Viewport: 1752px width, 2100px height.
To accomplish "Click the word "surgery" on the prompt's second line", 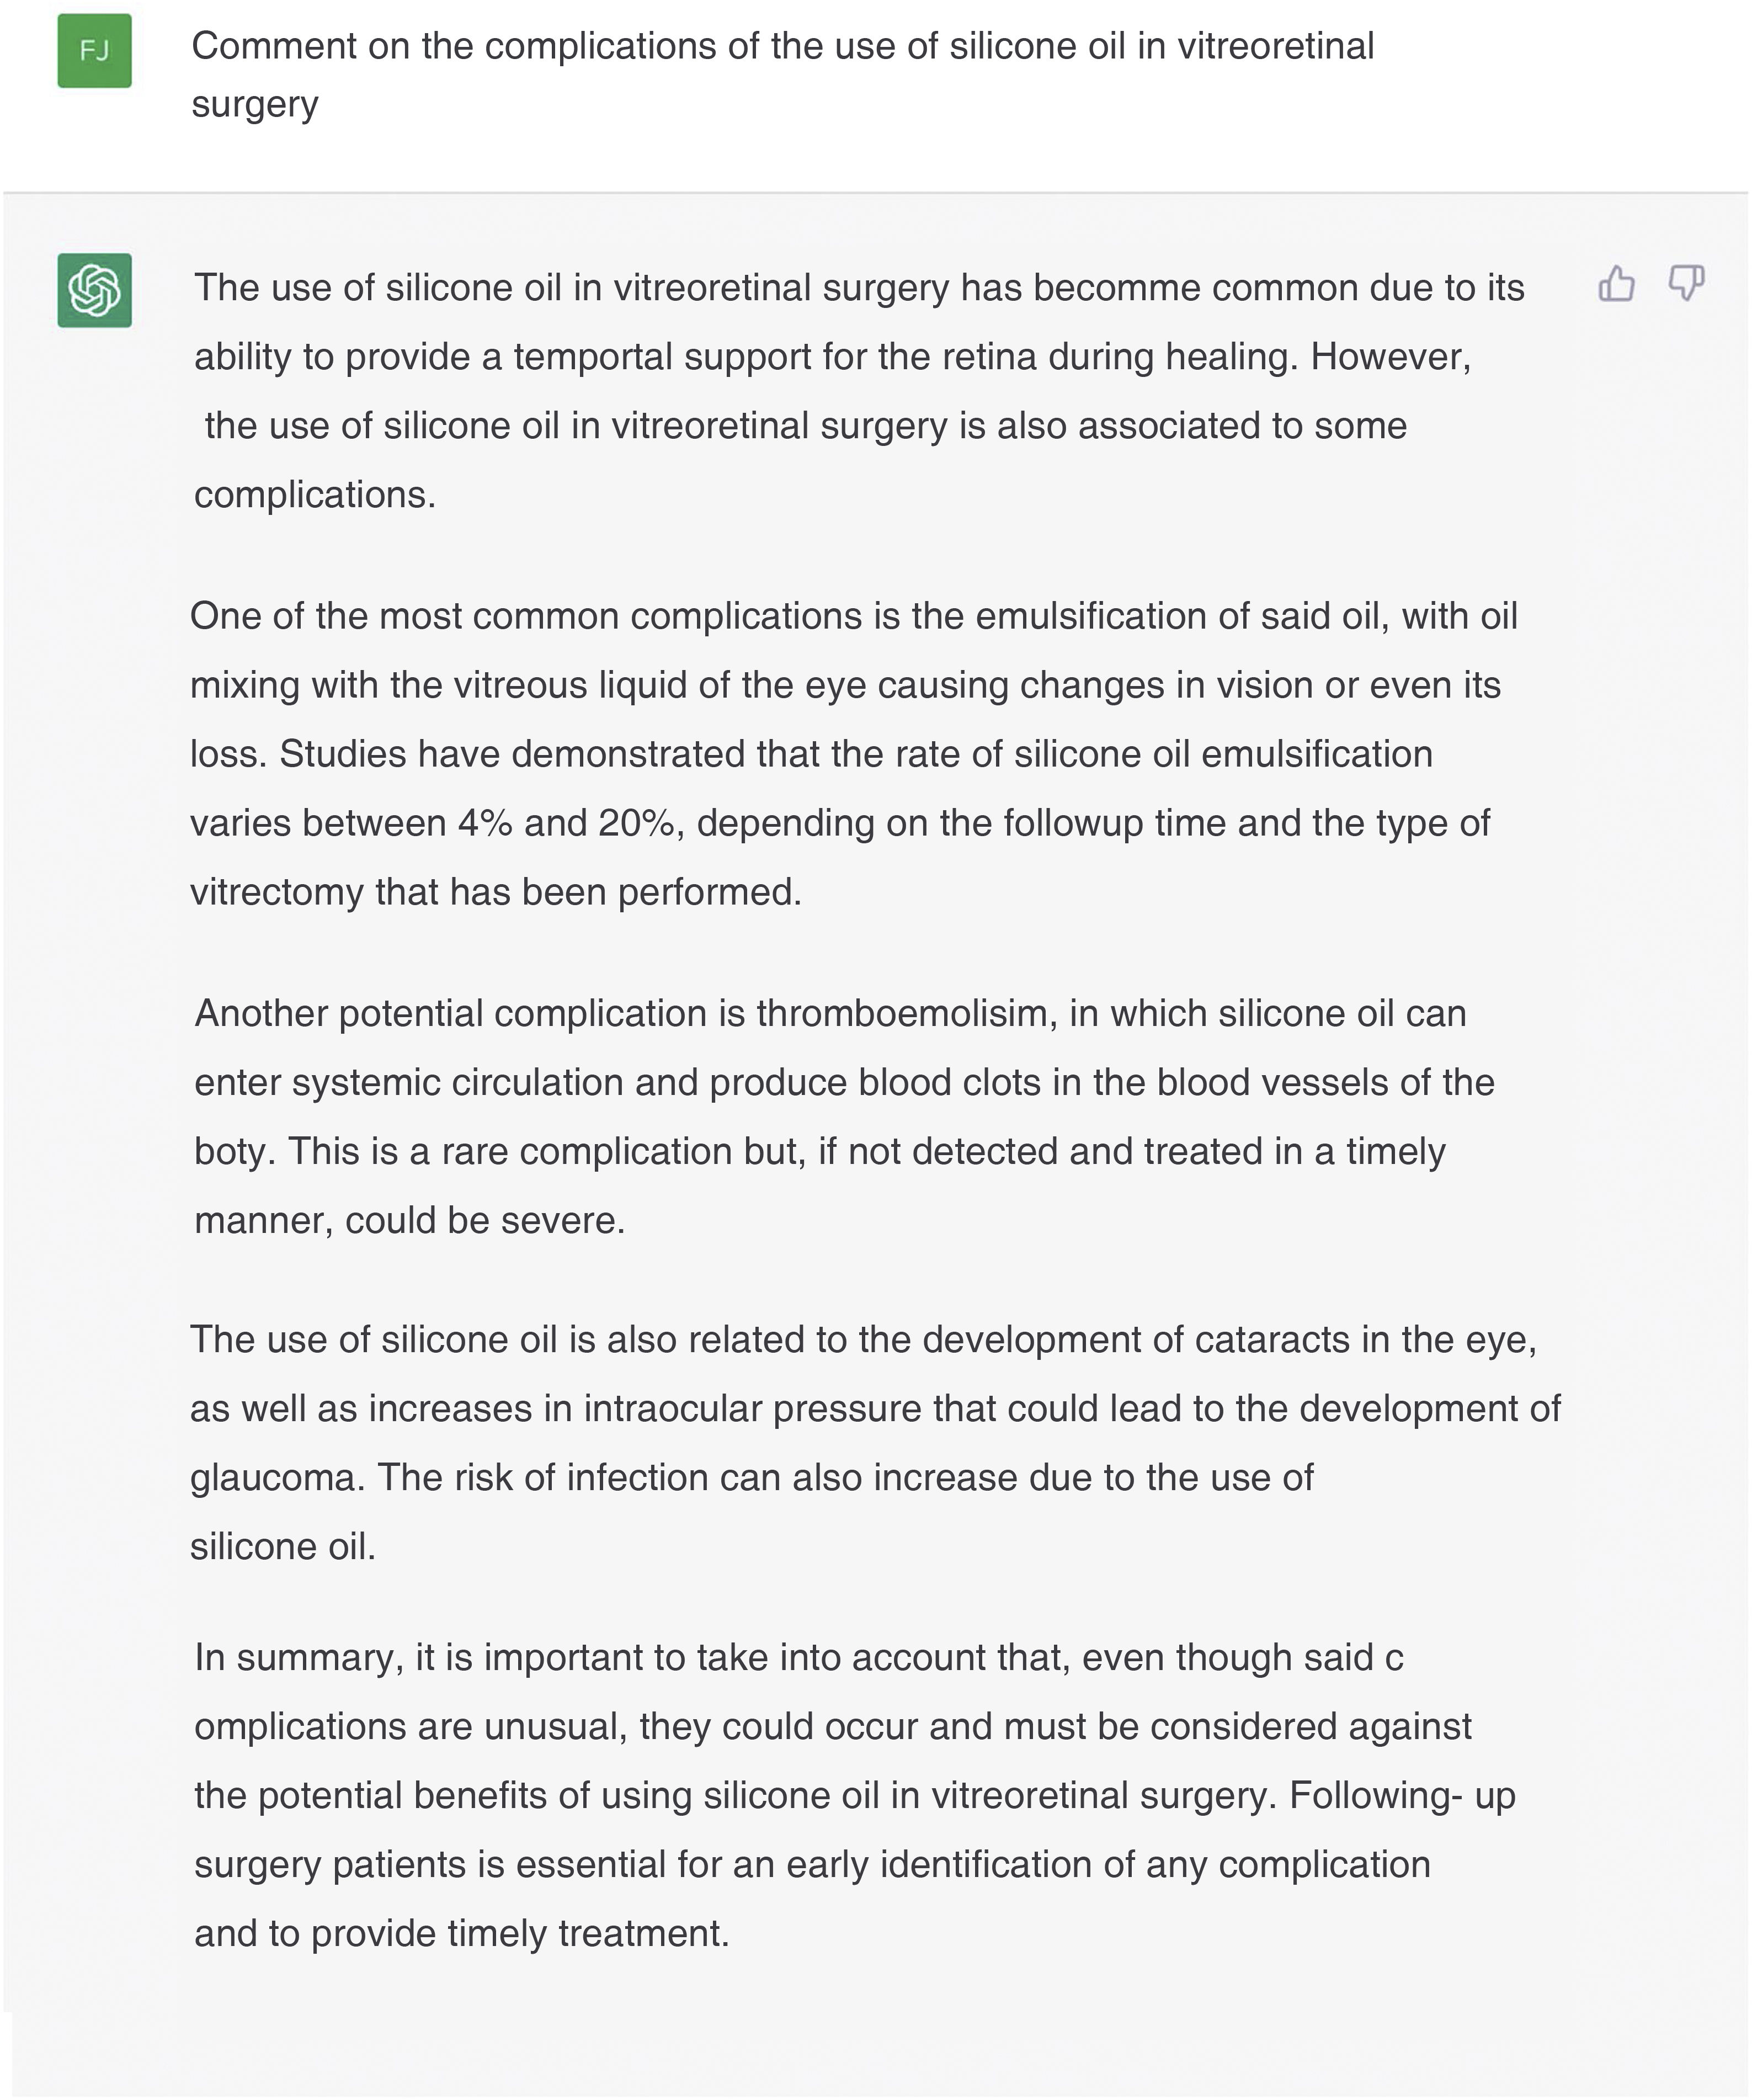I will click(x=255, y=104).
